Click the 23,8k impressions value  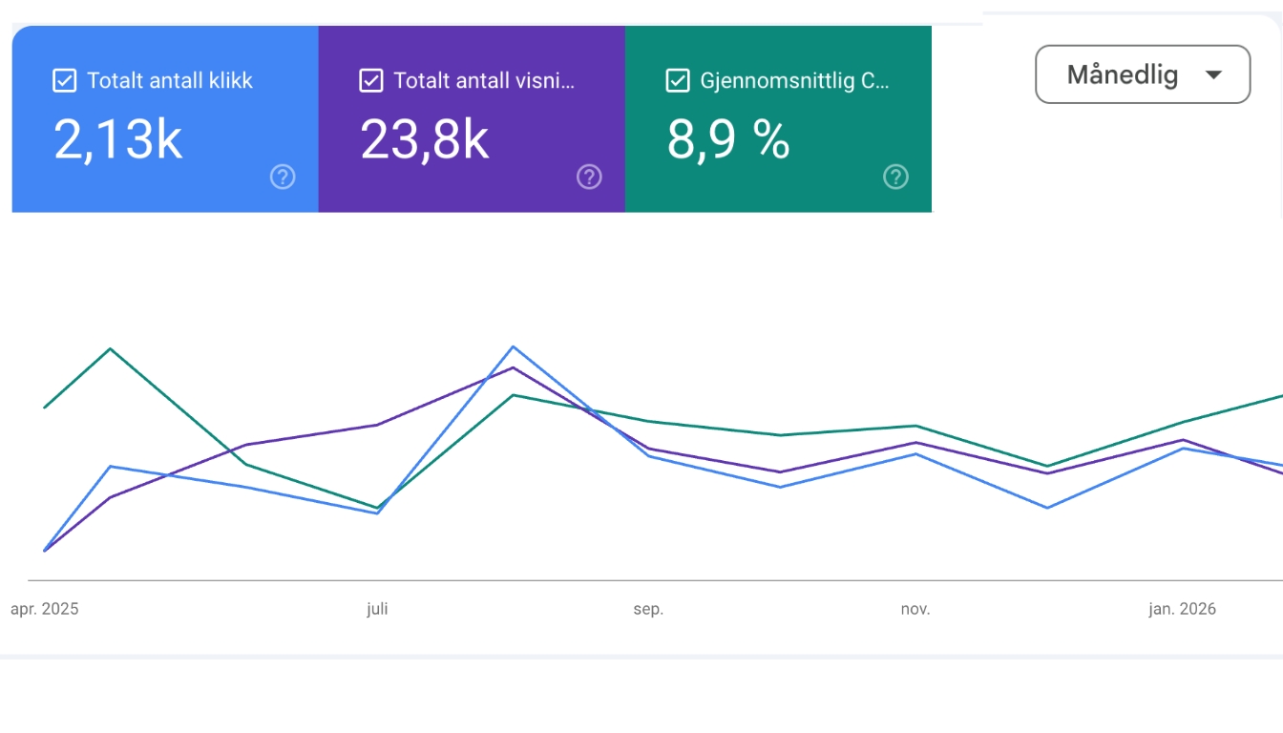point(425,139)
